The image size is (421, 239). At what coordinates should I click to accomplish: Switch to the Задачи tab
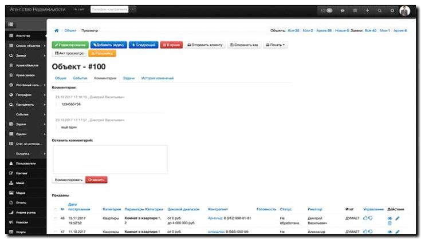pos(128,77)
